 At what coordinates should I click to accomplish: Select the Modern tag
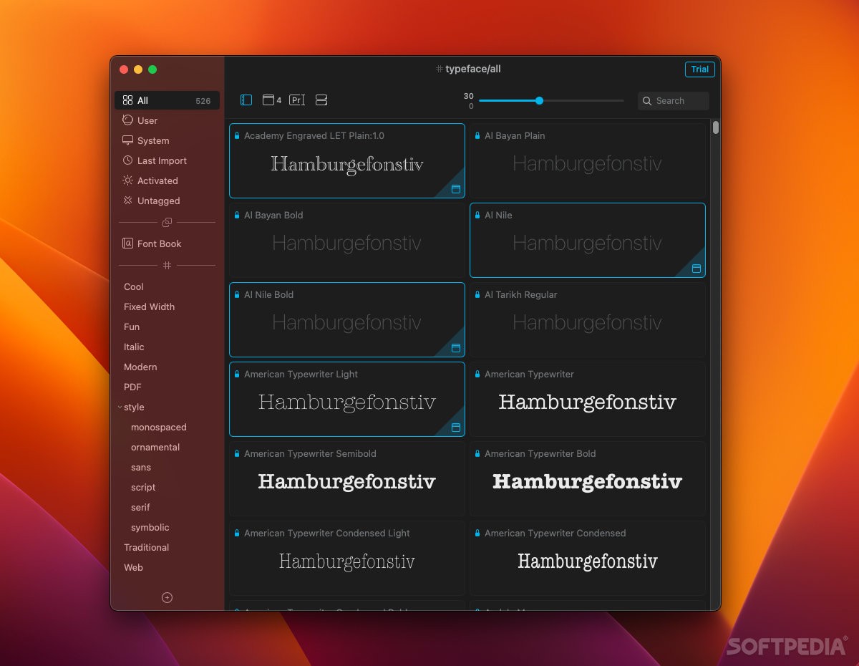[x=140, y=367]
